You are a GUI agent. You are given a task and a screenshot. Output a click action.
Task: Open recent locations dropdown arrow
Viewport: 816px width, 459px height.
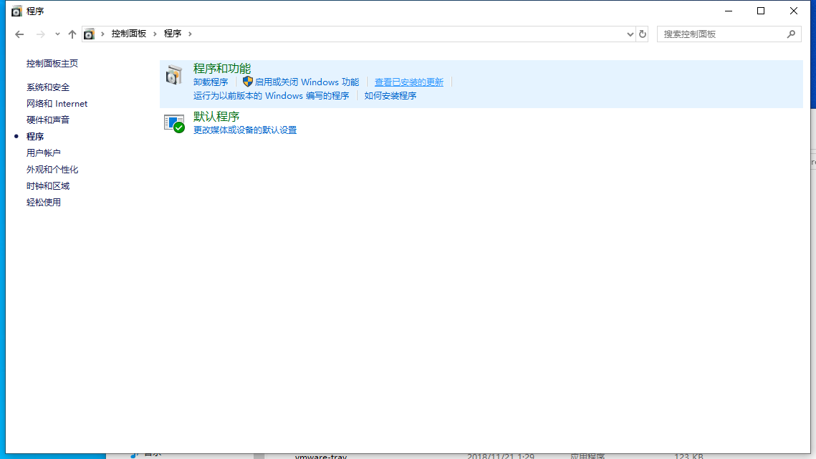(57, 34)
